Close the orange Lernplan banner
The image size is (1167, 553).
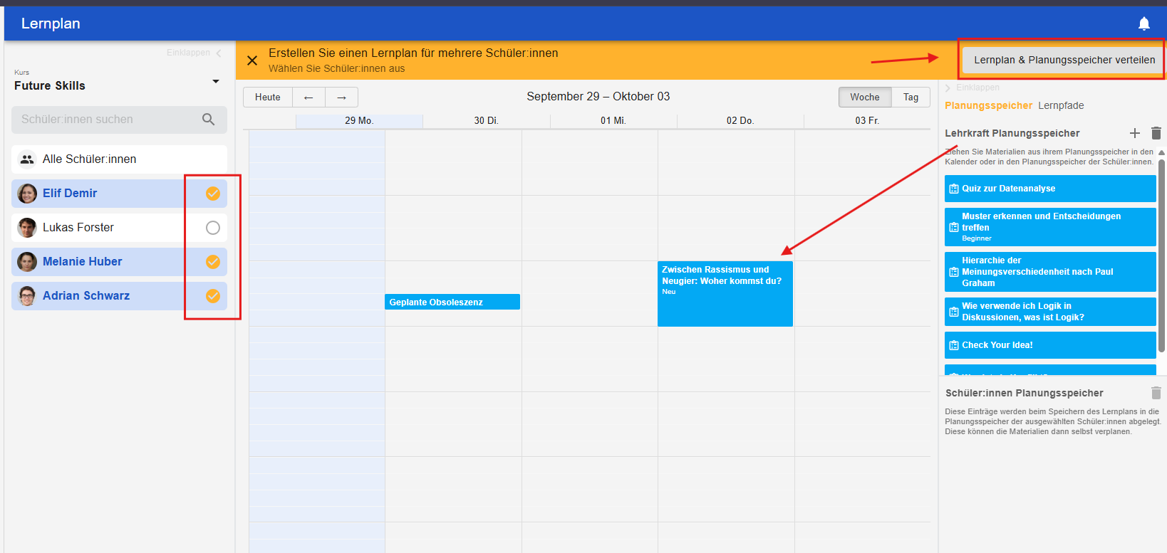tap(252, 60)
